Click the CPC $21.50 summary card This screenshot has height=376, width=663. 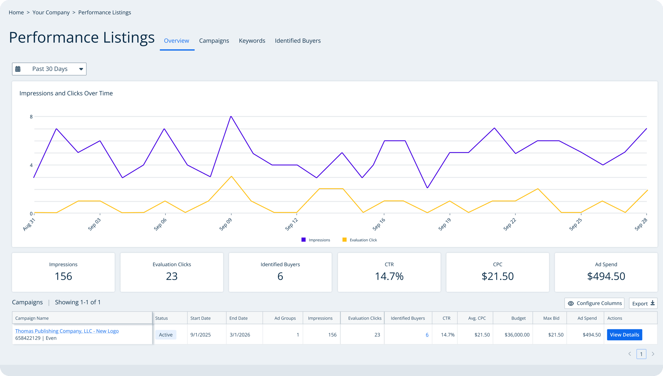click(x=498, y=272)
